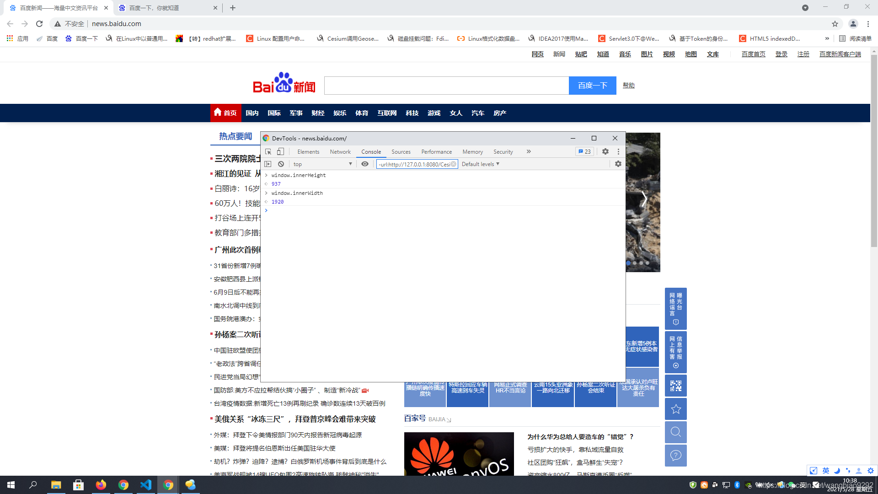878x494 pixels.
Task: Open the DevTools Sources tab
Action: (401, 152)
